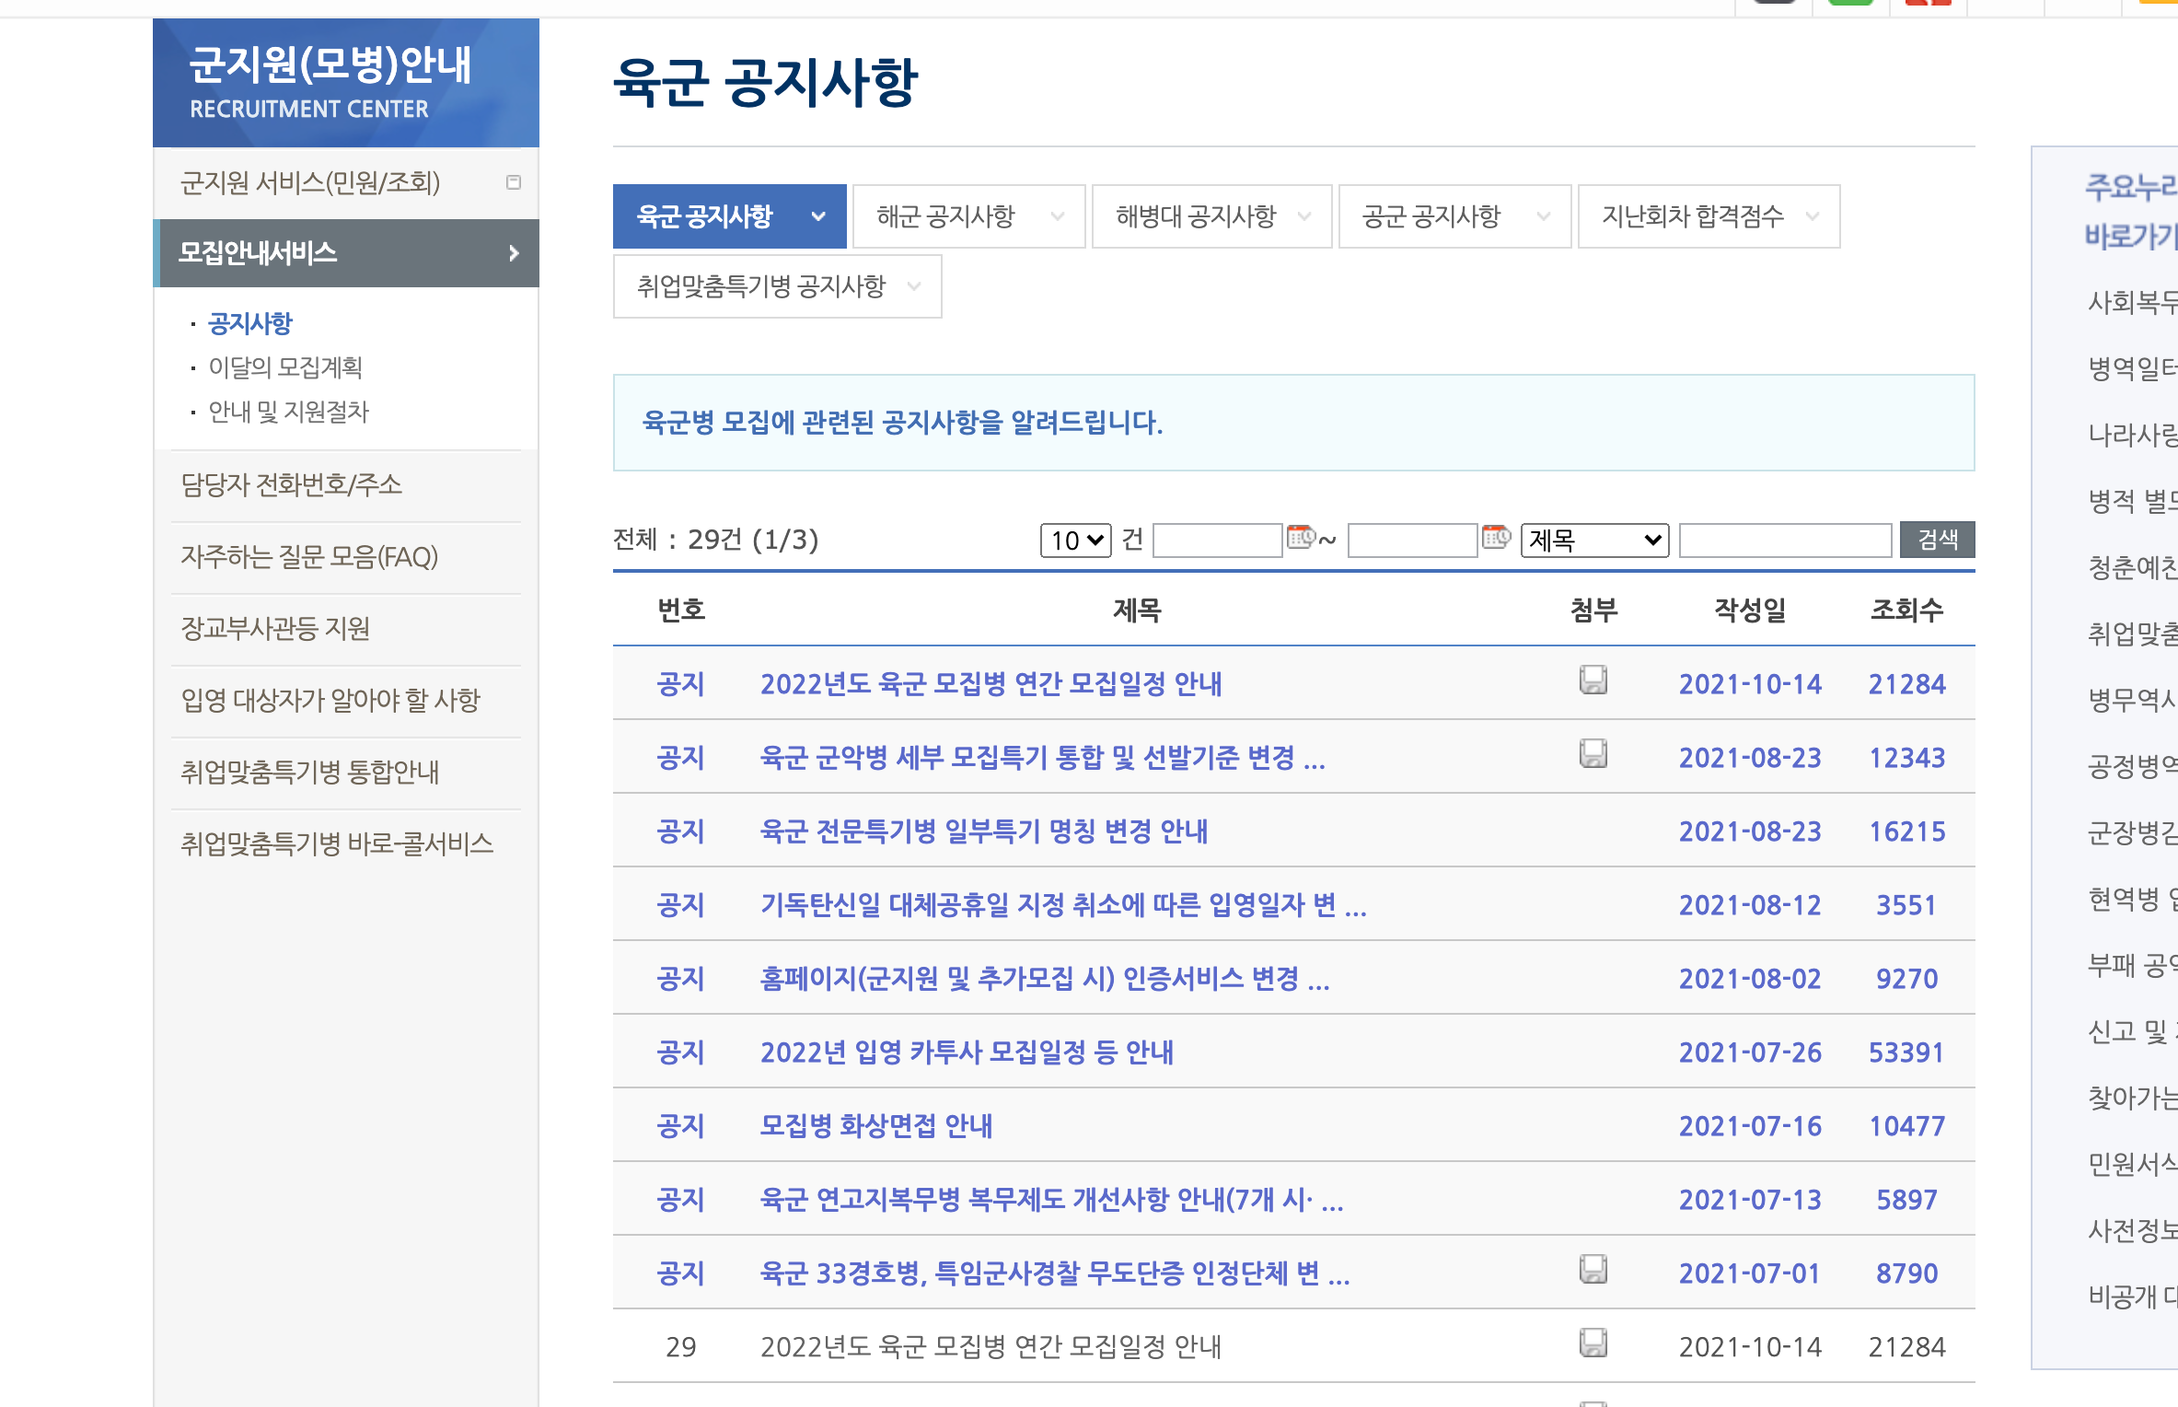Open the start date calendar picker icon
This screenshot has height=1407, width=2178.
[1301, 537]
